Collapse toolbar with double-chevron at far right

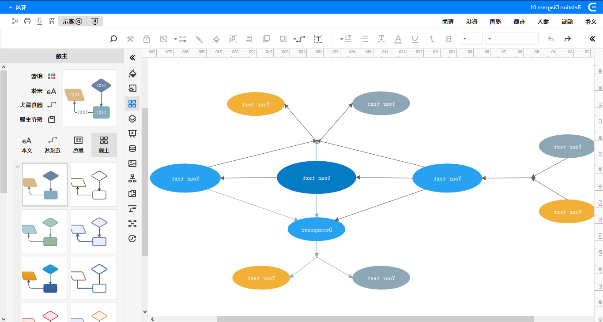coord(592,39)
